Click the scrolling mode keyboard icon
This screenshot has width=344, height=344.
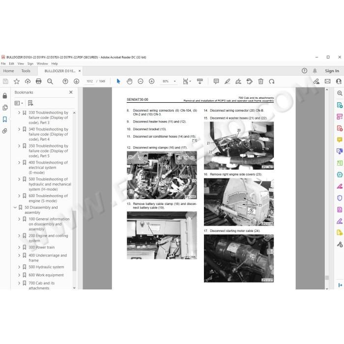[200, 82]
